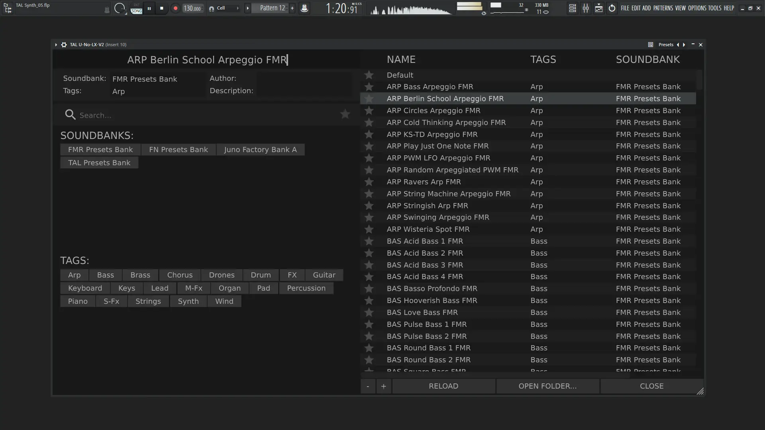
Task: Pause playback with the pause button
Action: 149,8
